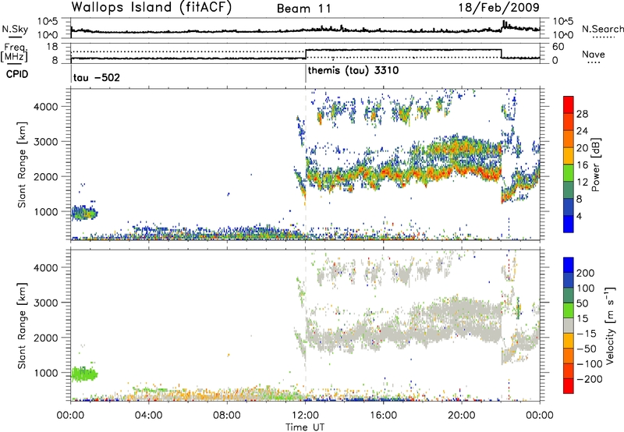Screen dimensions: 624x432
Task: Click the "200" label on the Velocity color bar
Action: (x=586, y=273)
